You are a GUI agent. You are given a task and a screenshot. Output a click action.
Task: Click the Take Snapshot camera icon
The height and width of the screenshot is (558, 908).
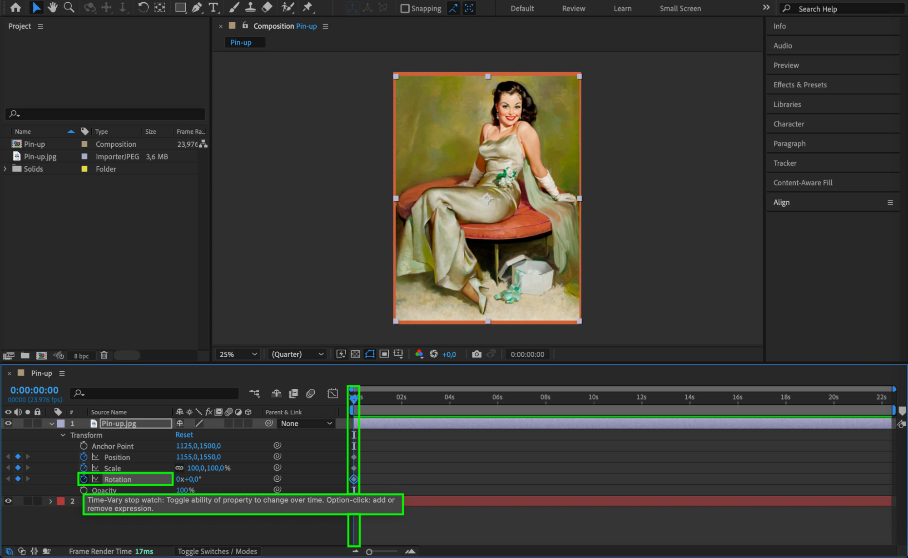click(476, 354)
